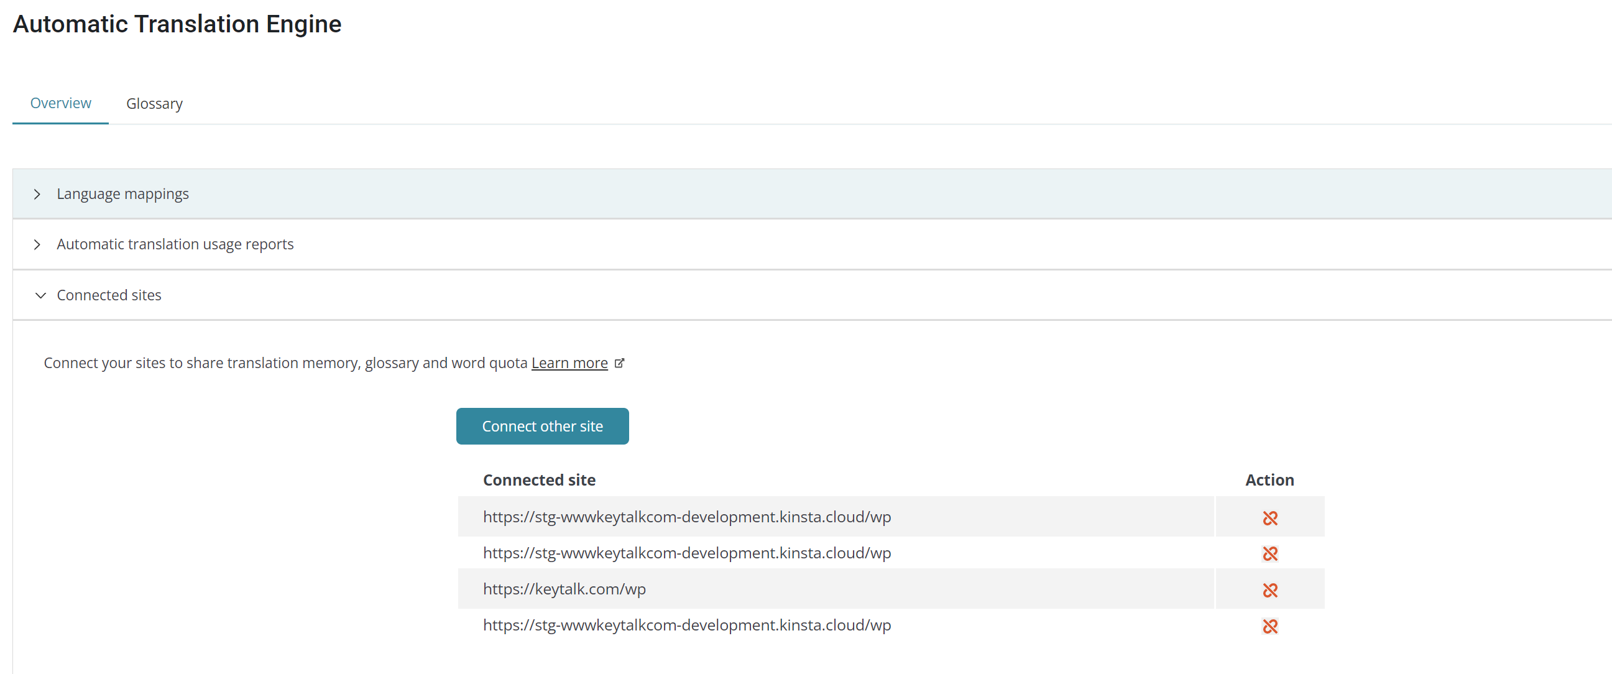
Task: Click external link icon beside Learn more
Action: point(620,363)
